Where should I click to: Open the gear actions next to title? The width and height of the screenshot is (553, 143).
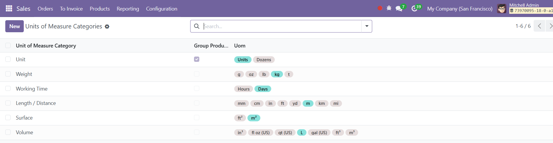[107, 26]
